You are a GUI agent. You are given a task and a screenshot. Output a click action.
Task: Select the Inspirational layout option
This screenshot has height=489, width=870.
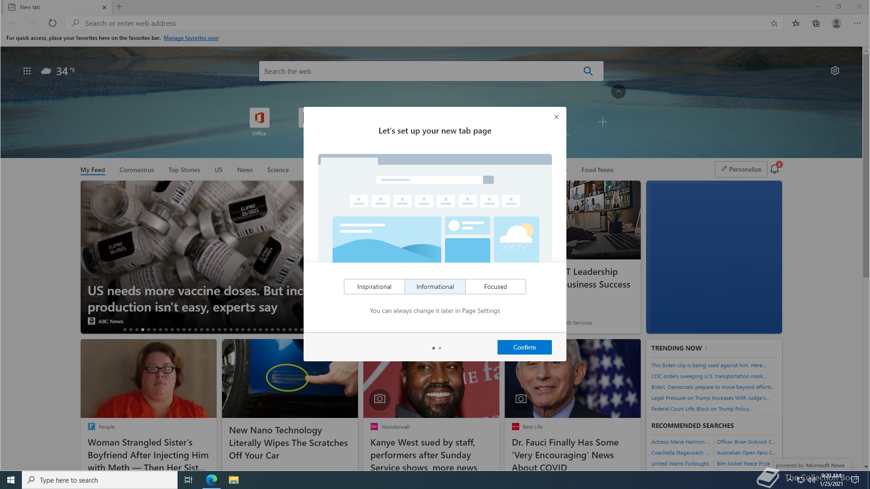pos(374,287)
